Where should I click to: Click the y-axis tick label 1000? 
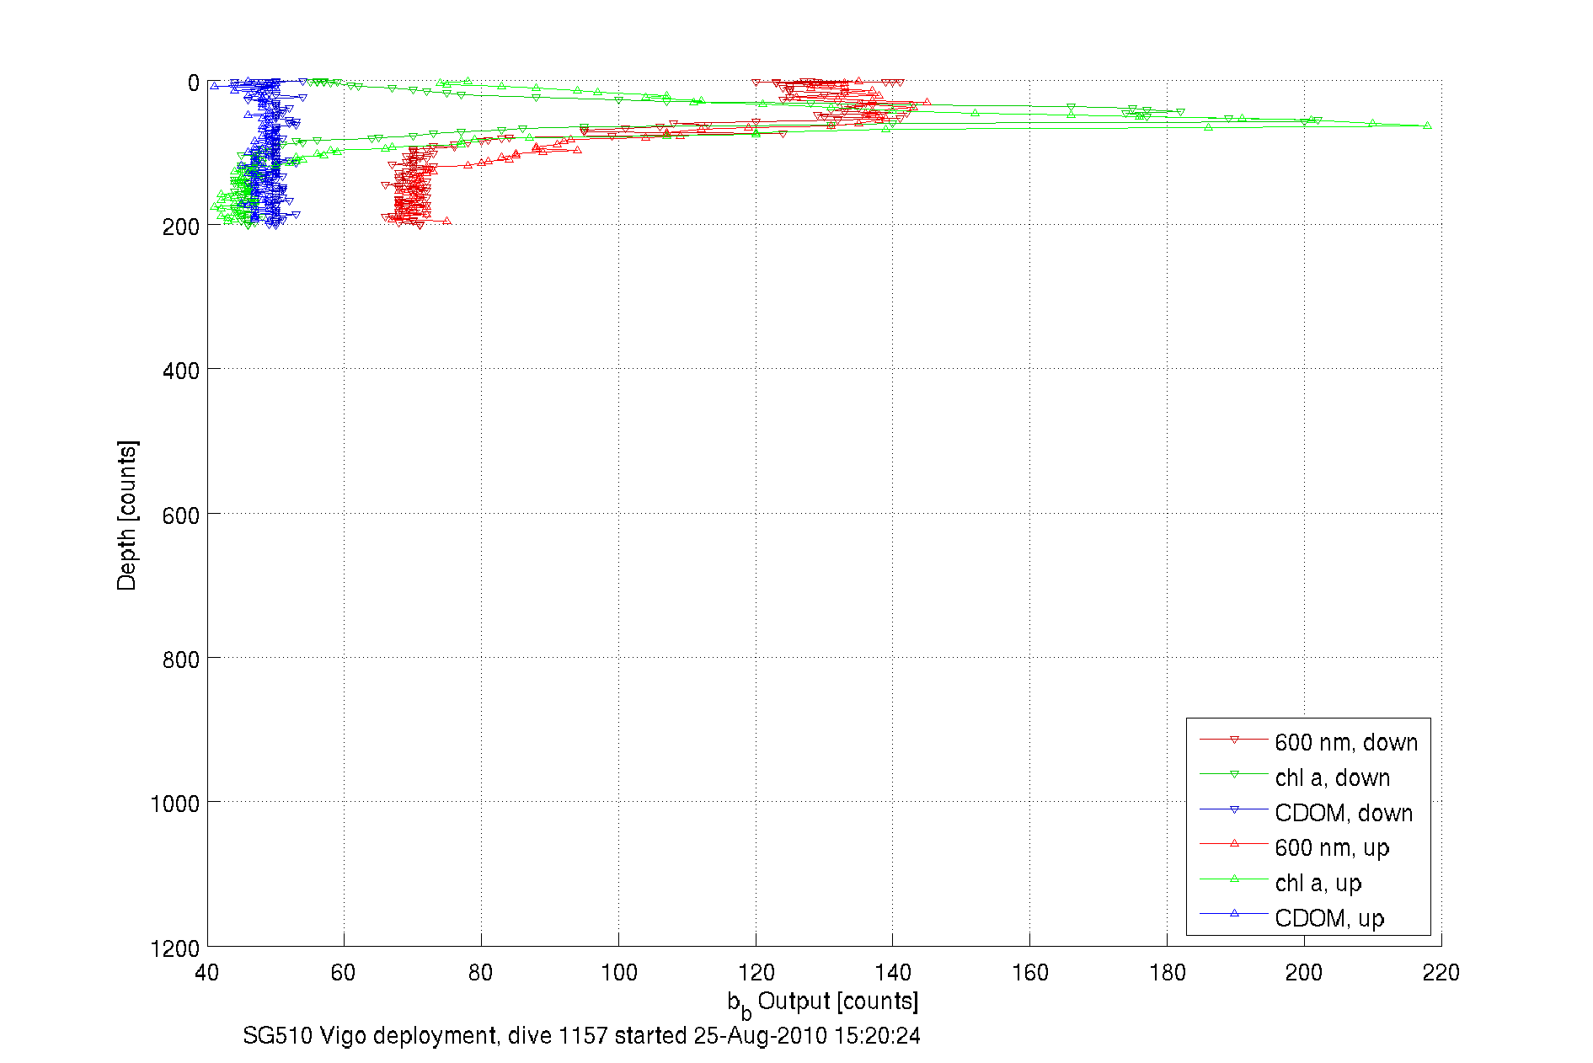click(174, 804)
